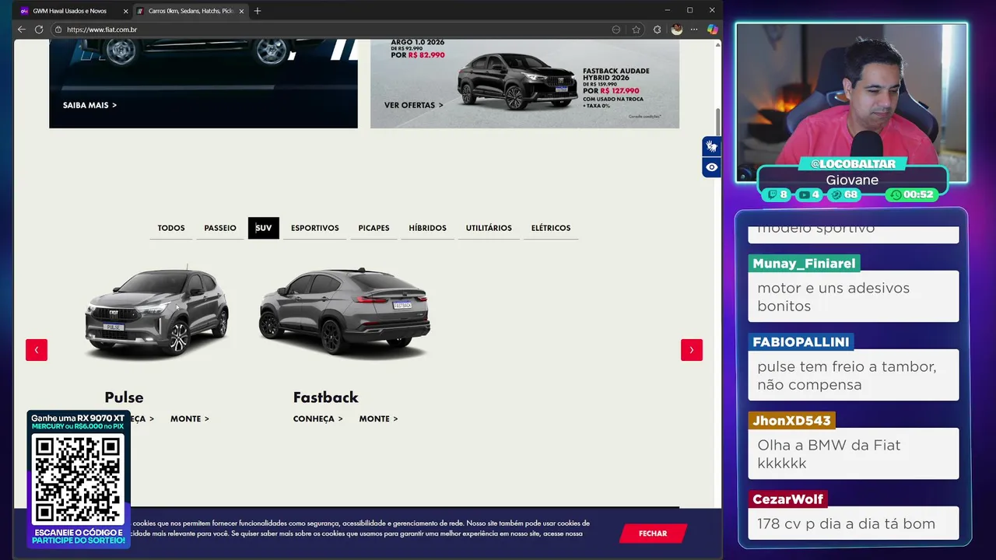Viewport: 996px width, 560px height.
Task: Select the PASSEIO category tab
Action: pos(220,228)
